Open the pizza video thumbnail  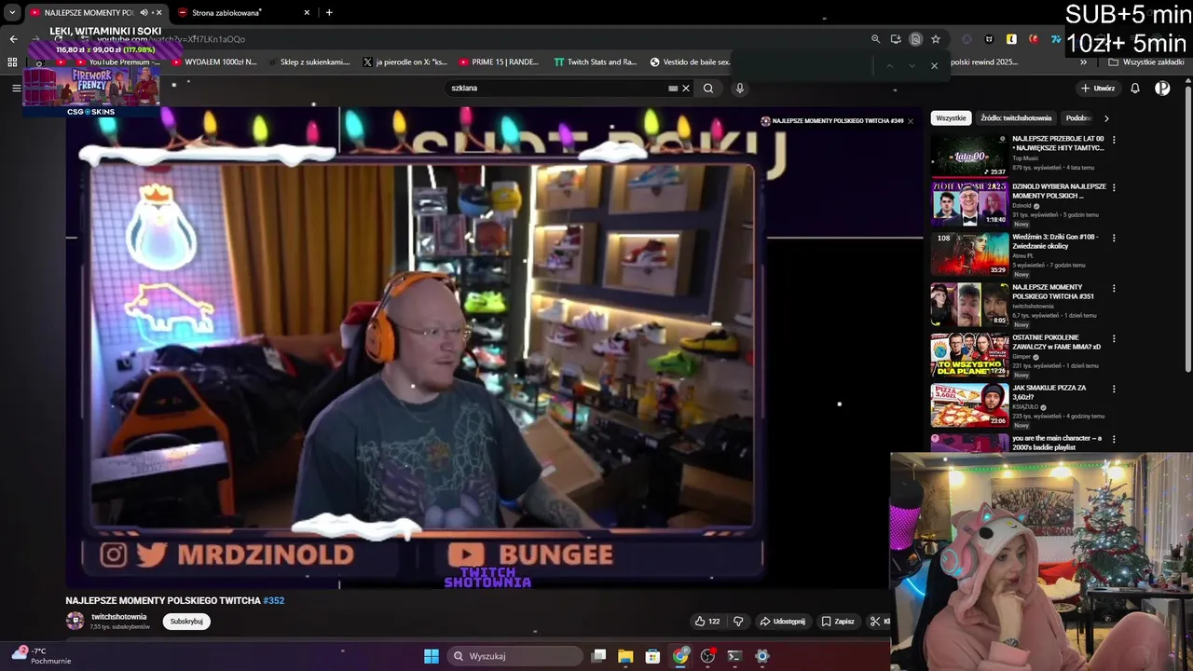[969, 404]
